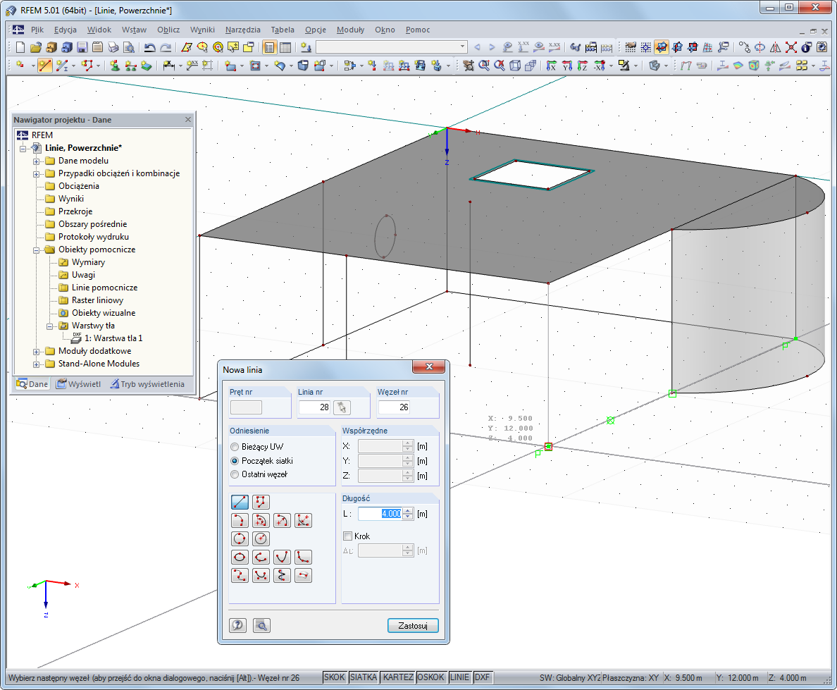
Task: Select the Ostatni węzeł radio option
Action: (235, 474)
